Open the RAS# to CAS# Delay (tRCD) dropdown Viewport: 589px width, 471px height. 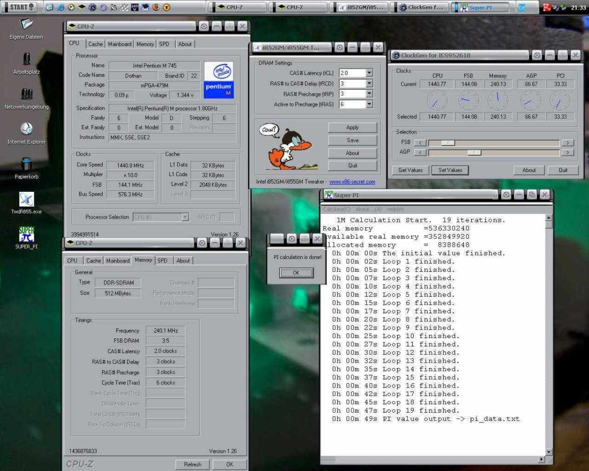[369, 83]
